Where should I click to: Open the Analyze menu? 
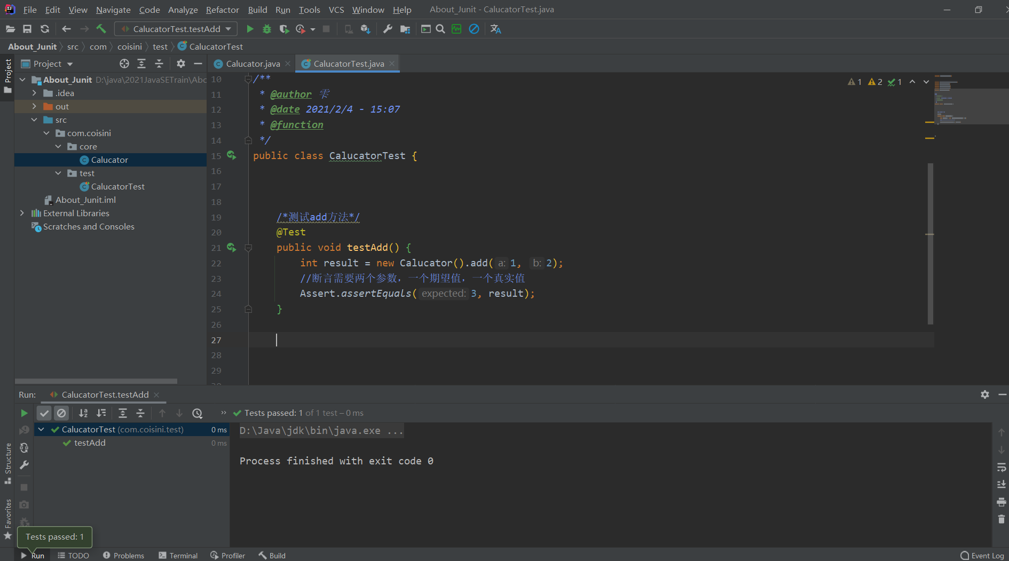[183, 10]
